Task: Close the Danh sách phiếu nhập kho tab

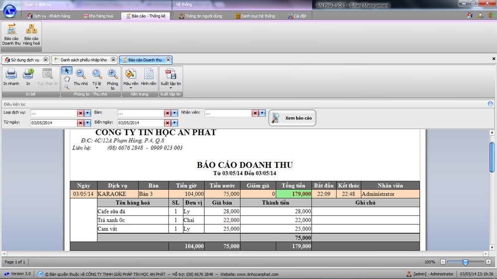Action: 113,60
